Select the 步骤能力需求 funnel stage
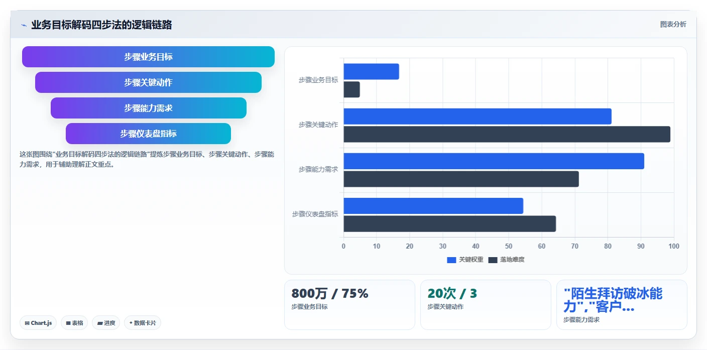 coord(149,108)
